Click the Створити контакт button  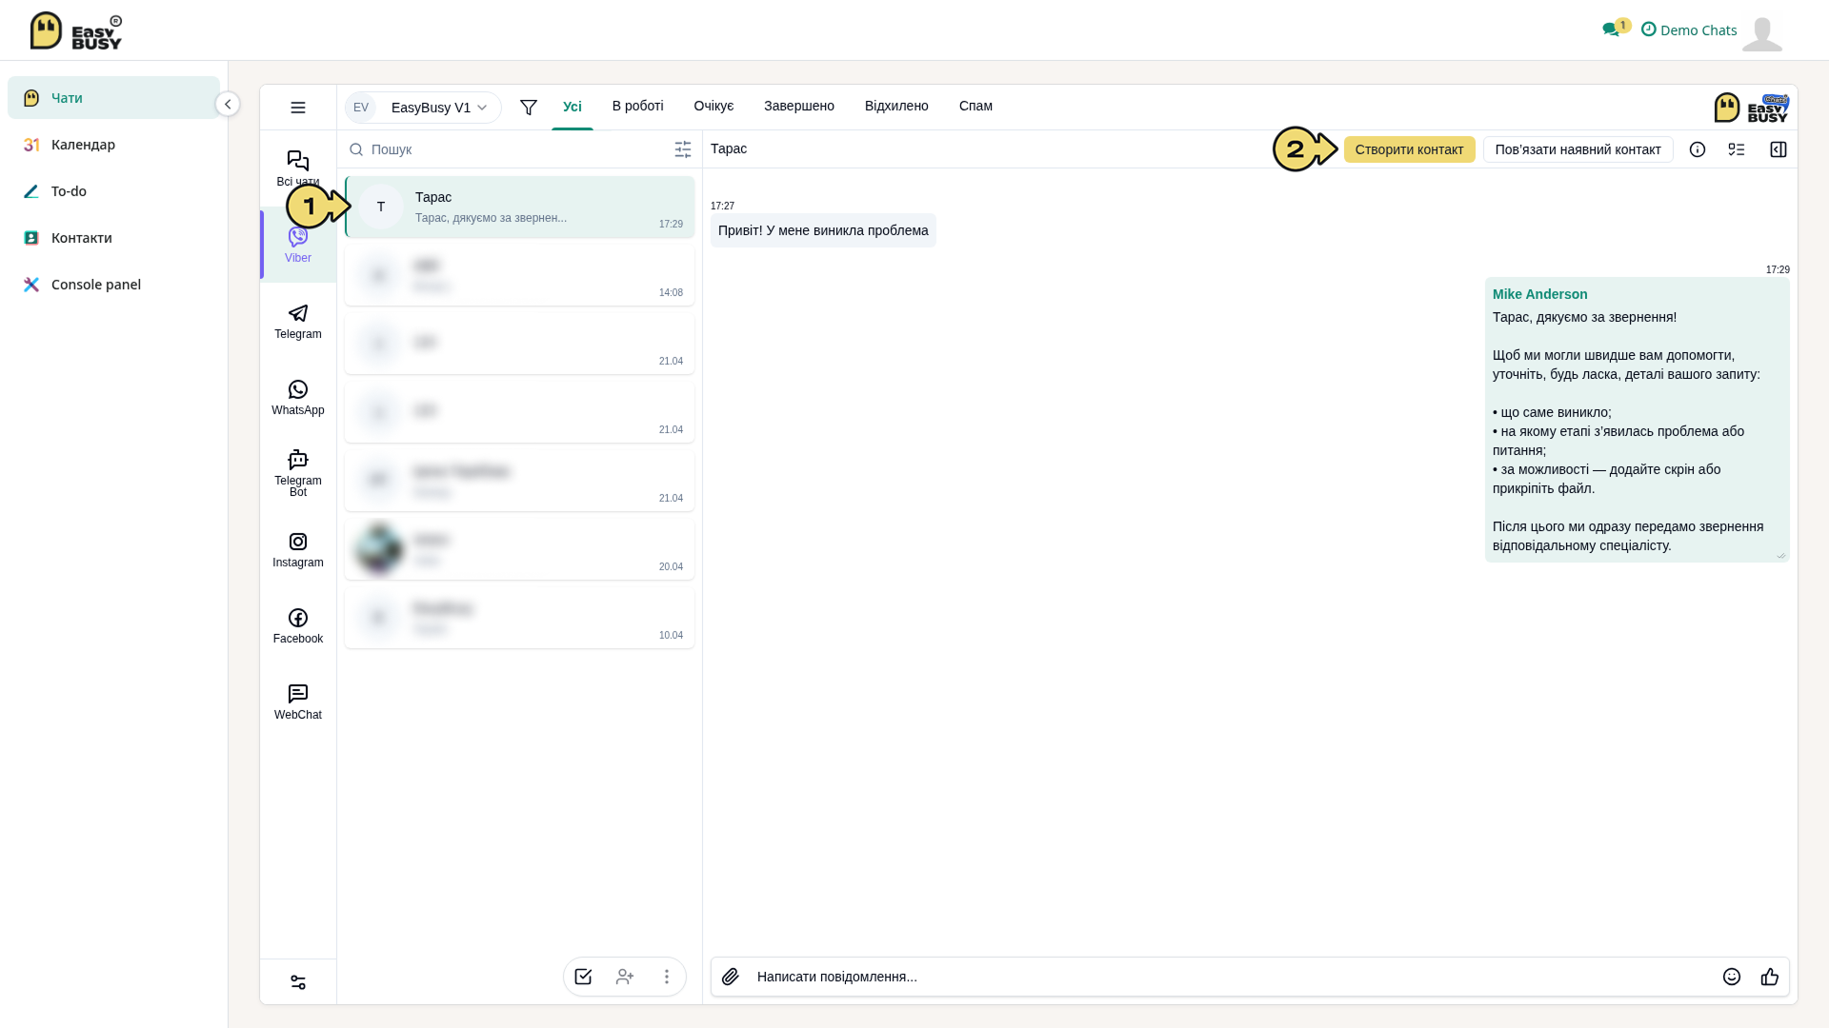(1410, 149)
